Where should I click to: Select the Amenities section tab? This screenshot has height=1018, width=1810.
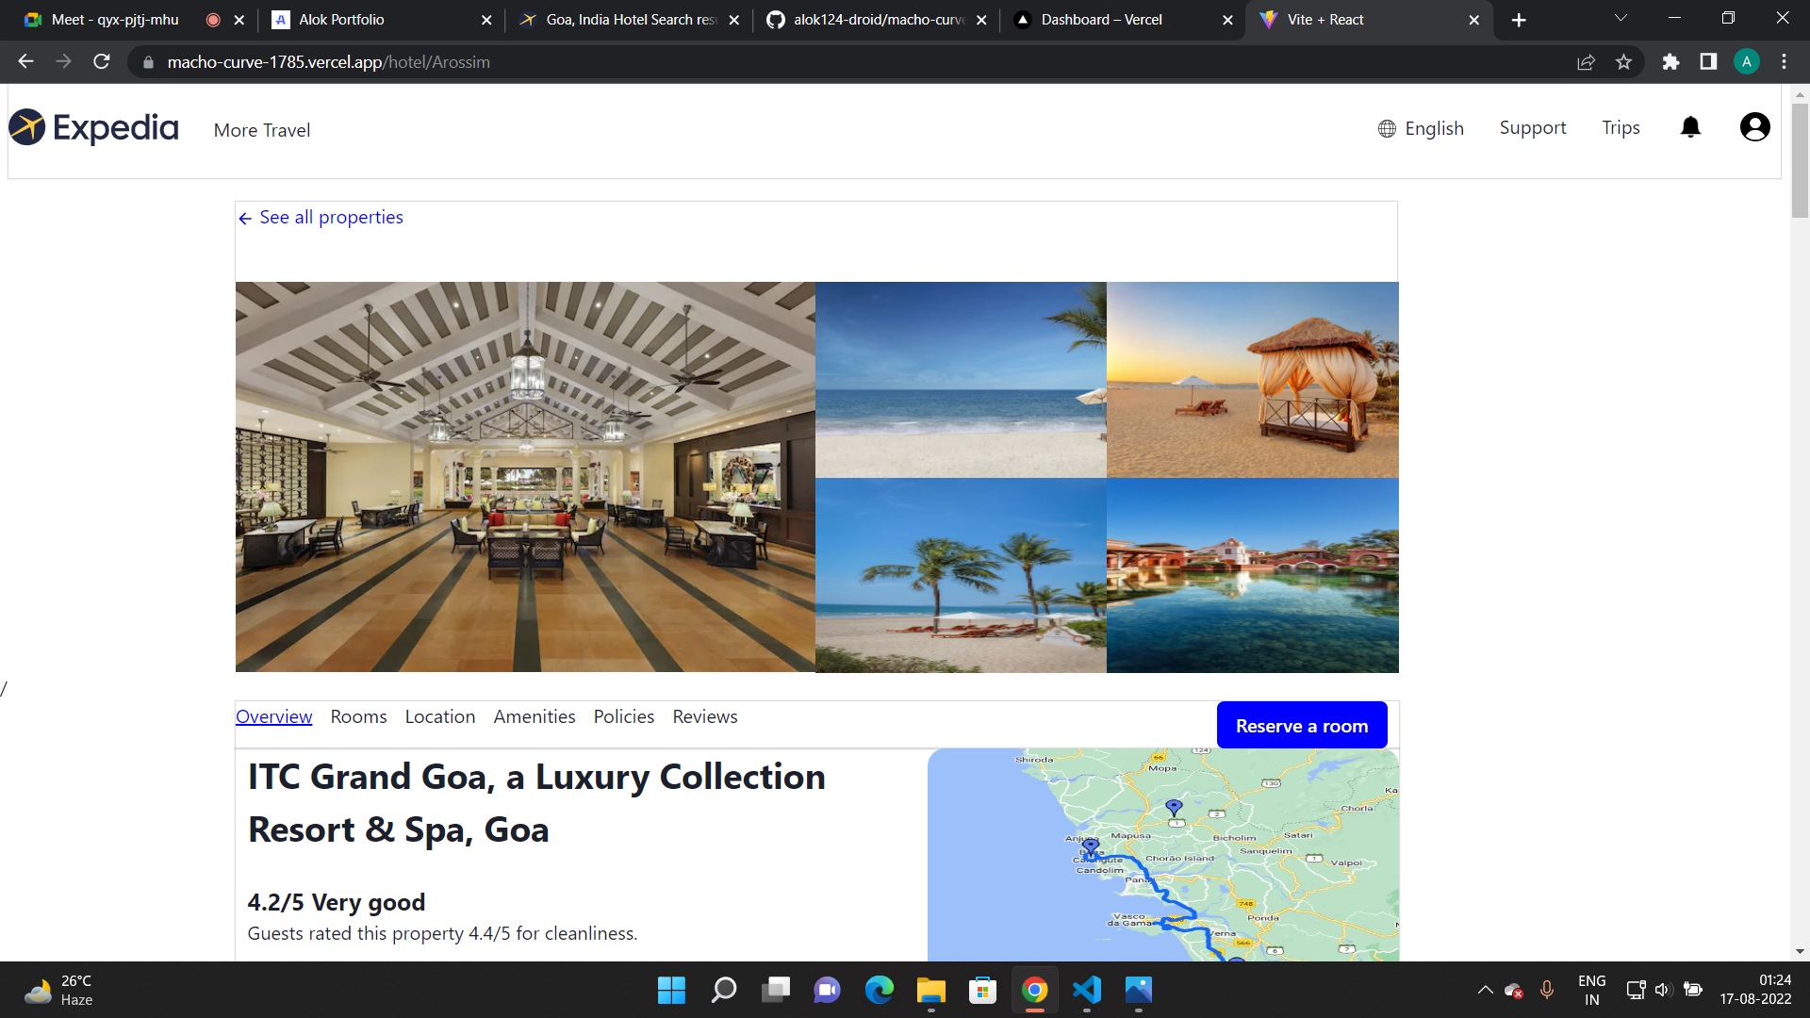coord(535,716)
